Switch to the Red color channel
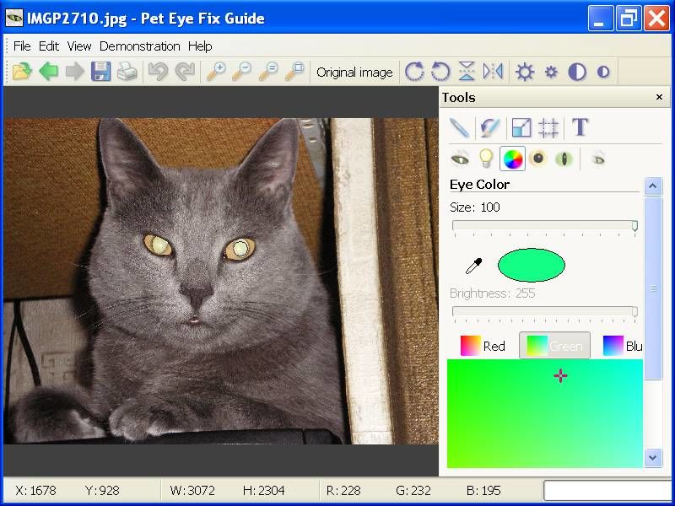The height and width of the screenshot is (506, 675). point(483,346)
